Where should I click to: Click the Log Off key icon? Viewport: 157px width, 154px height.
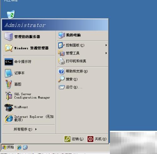point(68,139)
